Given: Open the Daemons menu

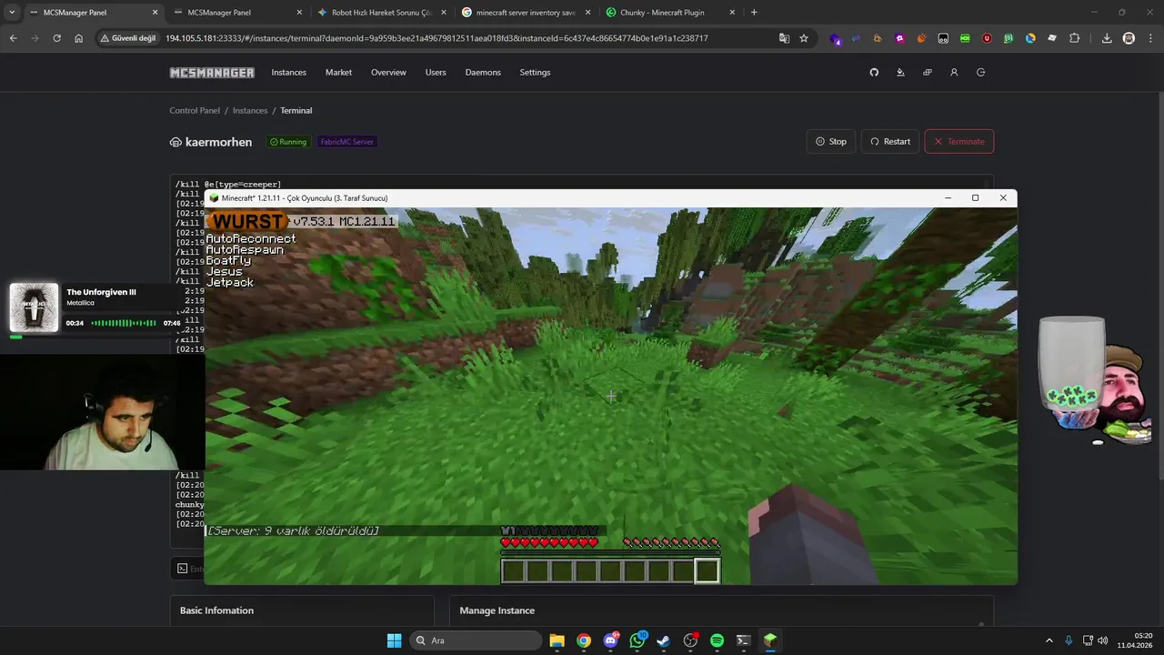Looking at the screenshot, I should click(x=483, y=73).
